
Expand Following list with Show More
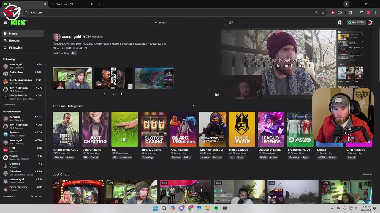9,104
